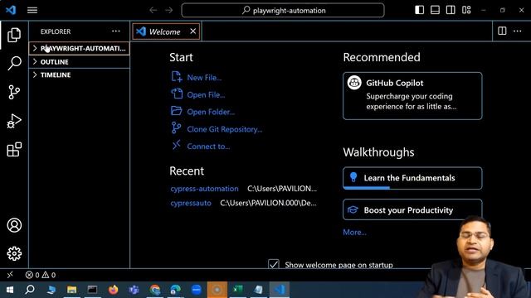Open the hamburger application menu
The image size is (531, 298).
(32, 10)
